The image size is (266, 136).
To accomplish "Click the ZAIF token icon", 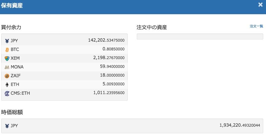I will click(x=7, y=76).
